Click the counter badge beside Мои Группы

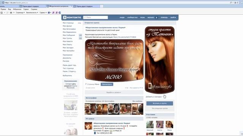pos(80,38)
